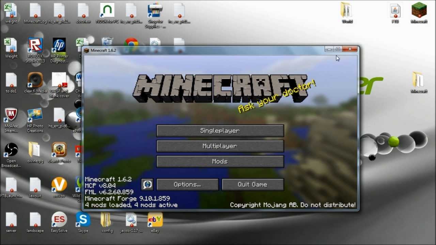The image size is (436, 245).
Task: Select the config folder
Action: (107, 223)
